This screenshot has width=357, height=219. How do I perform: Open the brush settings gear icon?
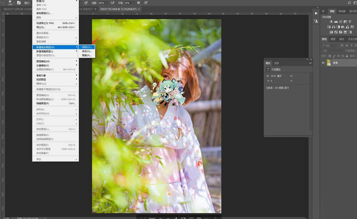[x=138, y=3]
